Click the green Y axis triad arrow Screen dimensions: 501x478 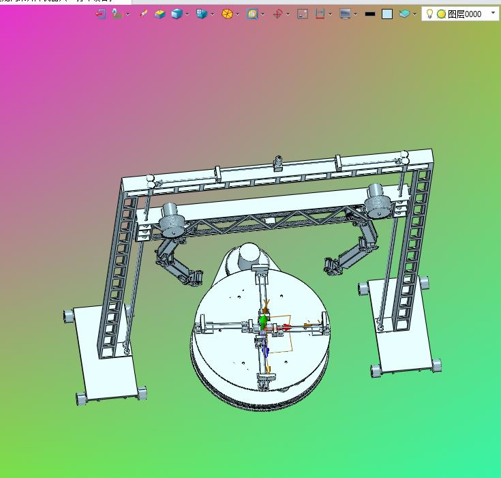click(x=263, y=320)
